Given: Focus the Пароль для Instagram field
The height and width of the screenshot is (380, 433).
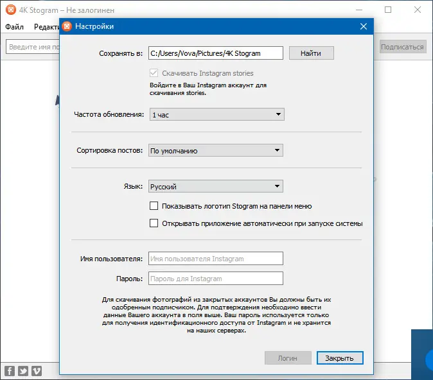Looking at the screenshot, I should (216, 279).
